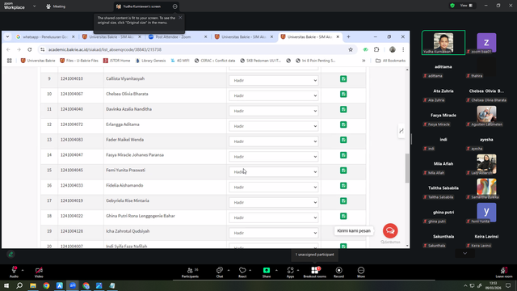Open the Chrome tab search dropdown arrow
The image size is (517, 291).
(x=7, y=37)
